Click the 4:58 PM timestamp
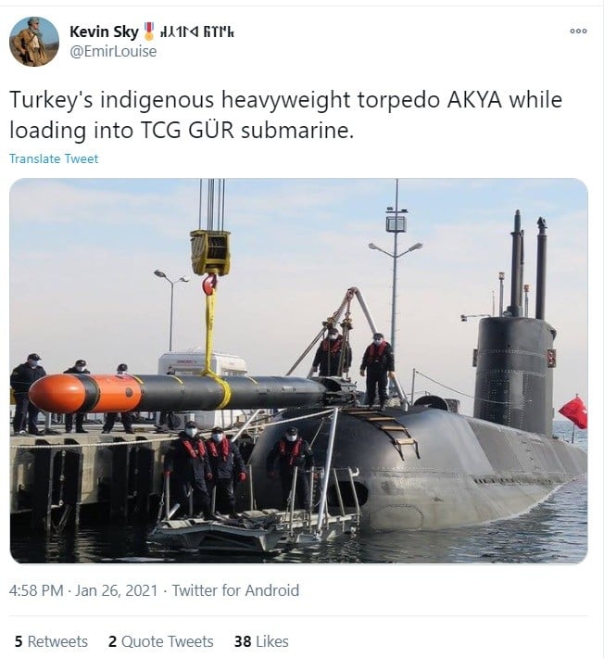This screenshot has height=658, width=604. pyautogui.click(x=36, y=590)
